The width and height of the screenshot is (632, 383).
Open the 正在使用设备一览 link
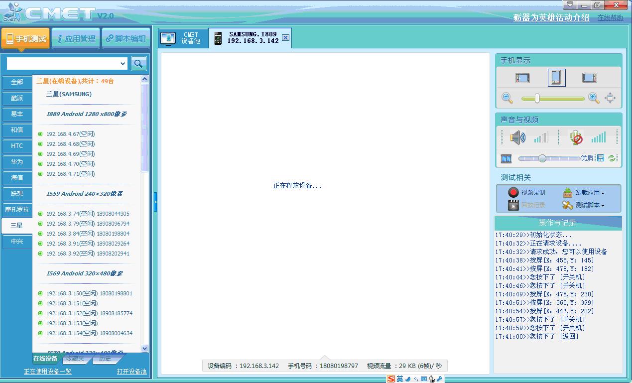(48, 372)
